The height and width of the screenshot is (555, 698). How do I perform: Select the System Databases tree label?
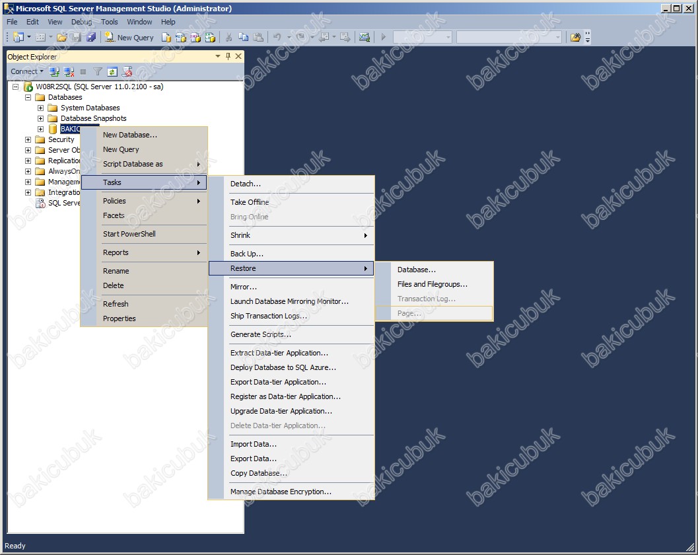pos(90,108)
